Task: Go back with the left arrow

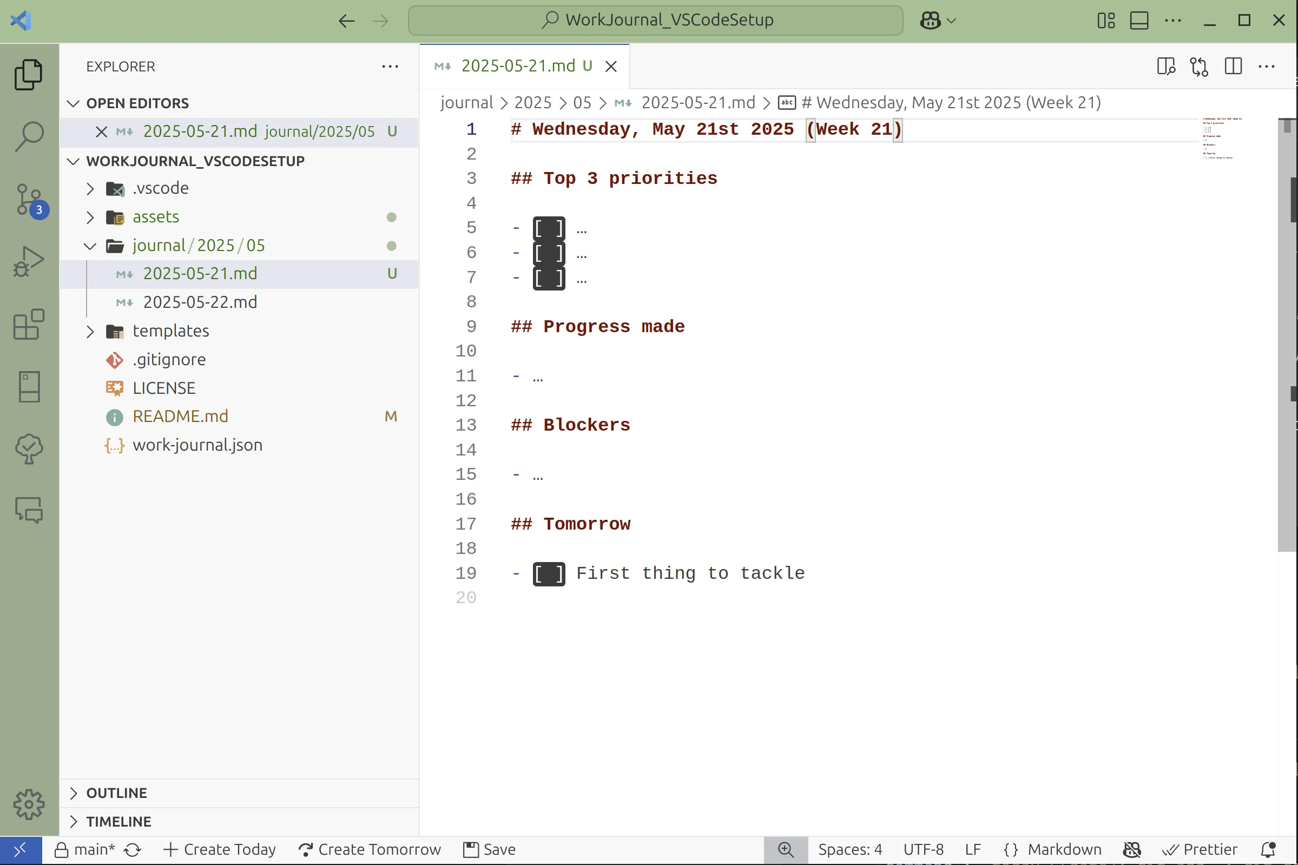Action: click(x=346, y=21)
